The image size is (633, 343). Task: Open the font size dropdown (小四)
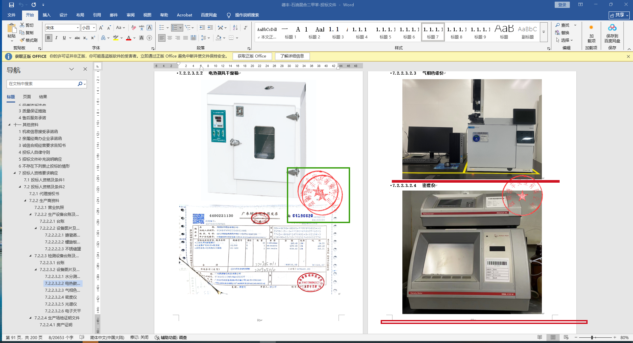click(x=94, y=28)
